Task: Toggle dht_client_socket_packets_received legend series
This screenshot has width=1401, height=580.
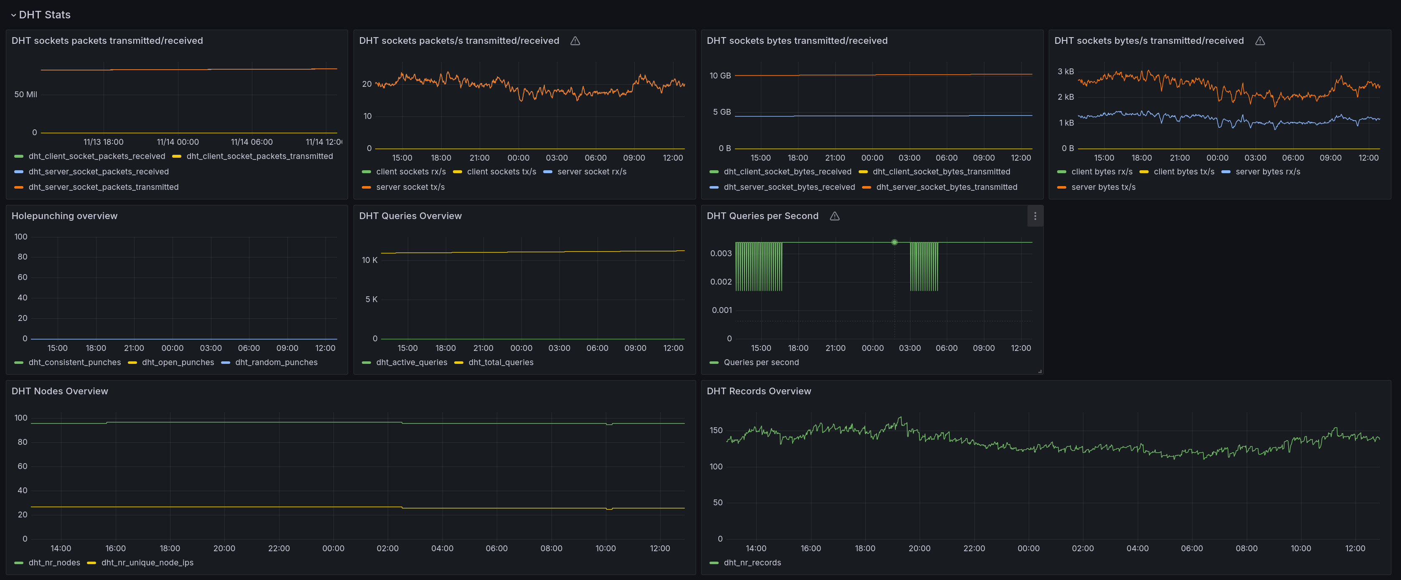Action: pos(96,156)
